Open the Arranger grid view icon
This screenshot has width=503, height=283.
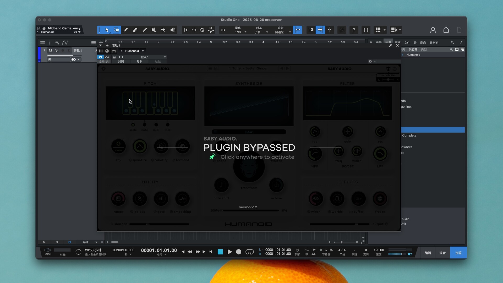coord(378,30)
